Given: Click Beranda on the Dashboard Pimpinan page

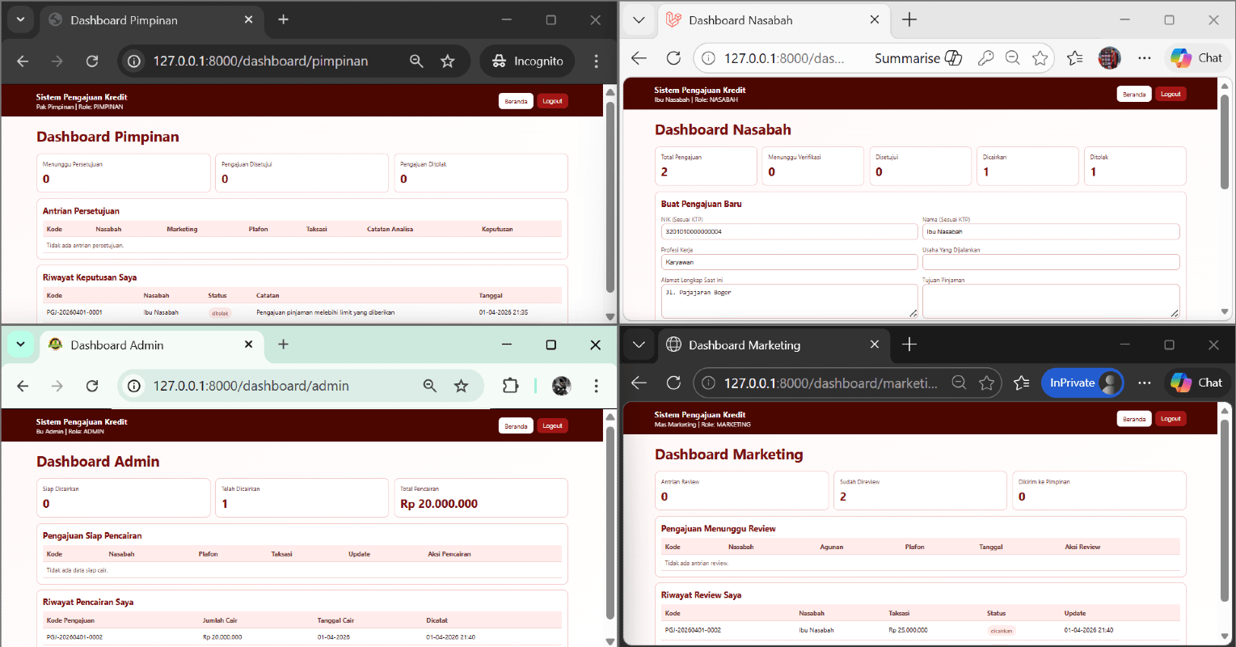Looking at the screenshot, I should pos(516,101).
